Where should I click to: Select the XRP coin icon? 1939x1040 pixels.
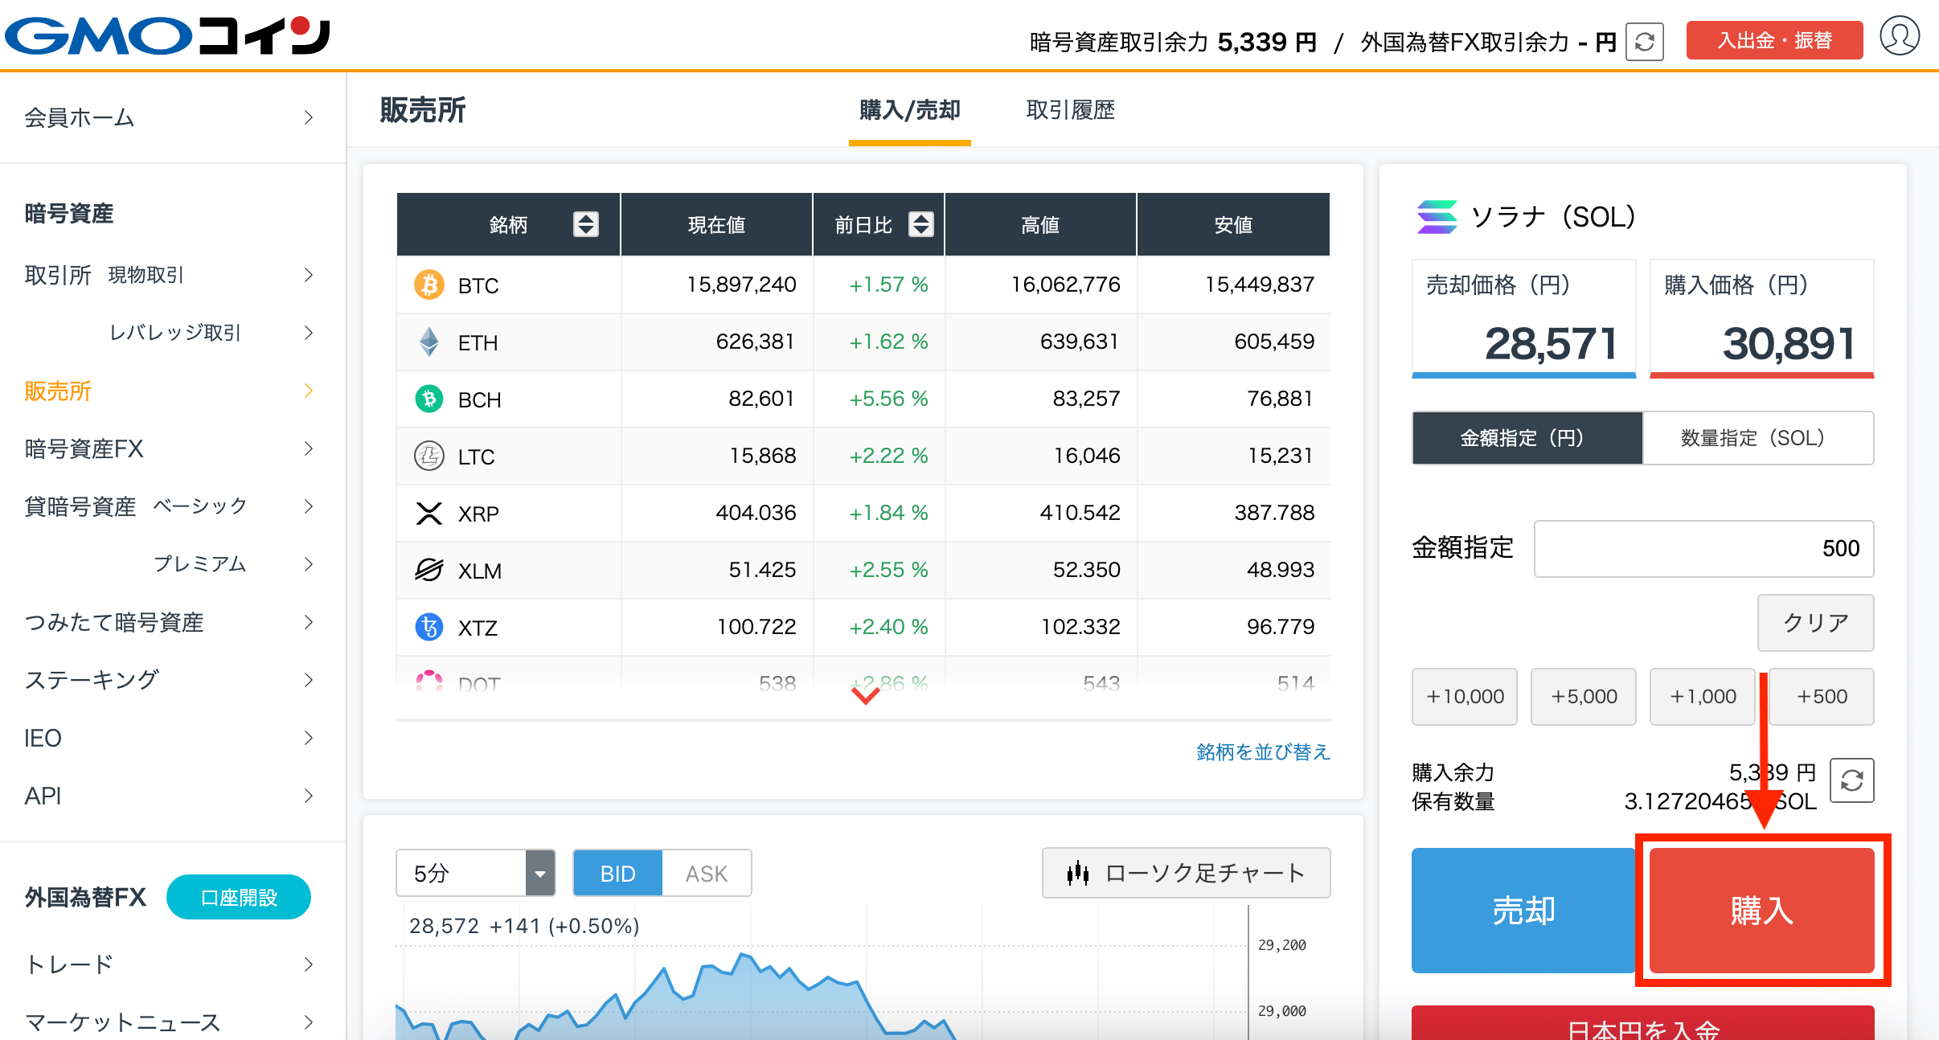tap(429, 513)
